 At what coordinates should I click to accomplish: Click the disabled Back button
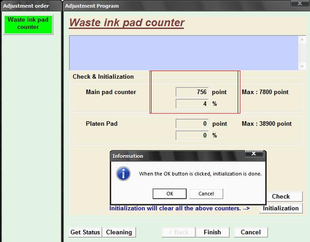(179, 232)
